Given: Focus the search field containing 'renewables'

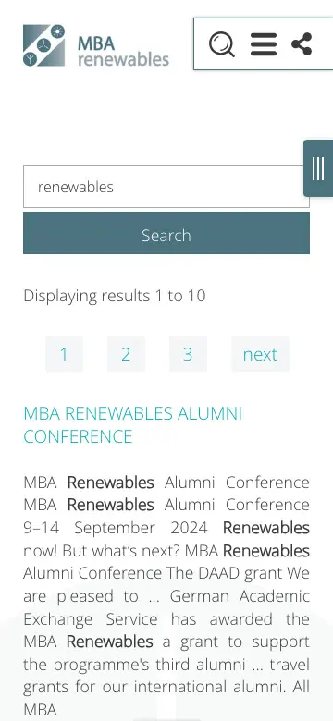Looking at the screenshot, I should pyautogui.click(x=166, y=187).
